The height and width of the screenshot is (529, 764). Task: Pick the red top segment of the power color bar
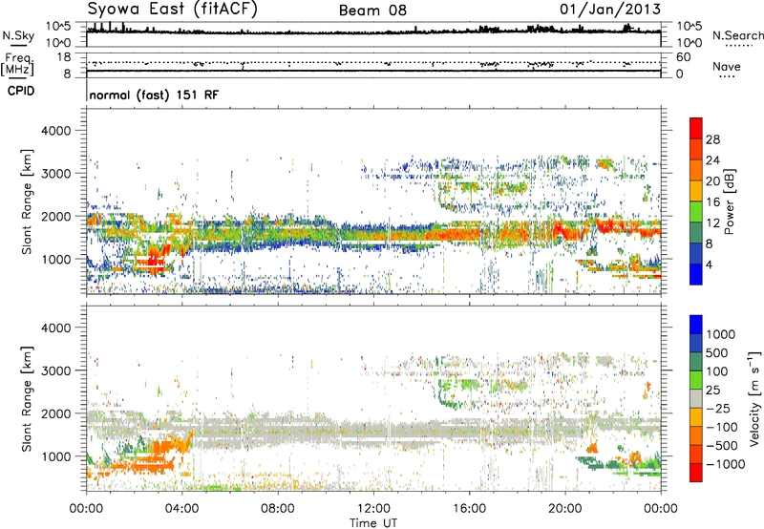tap(696, 128)
